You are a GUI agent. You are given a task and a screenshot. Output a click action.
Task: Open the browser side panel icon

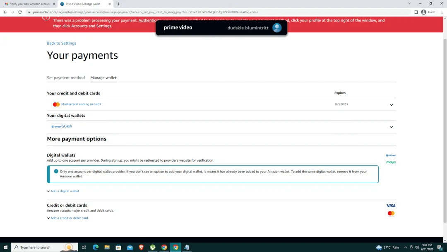(x=416, y=12)
